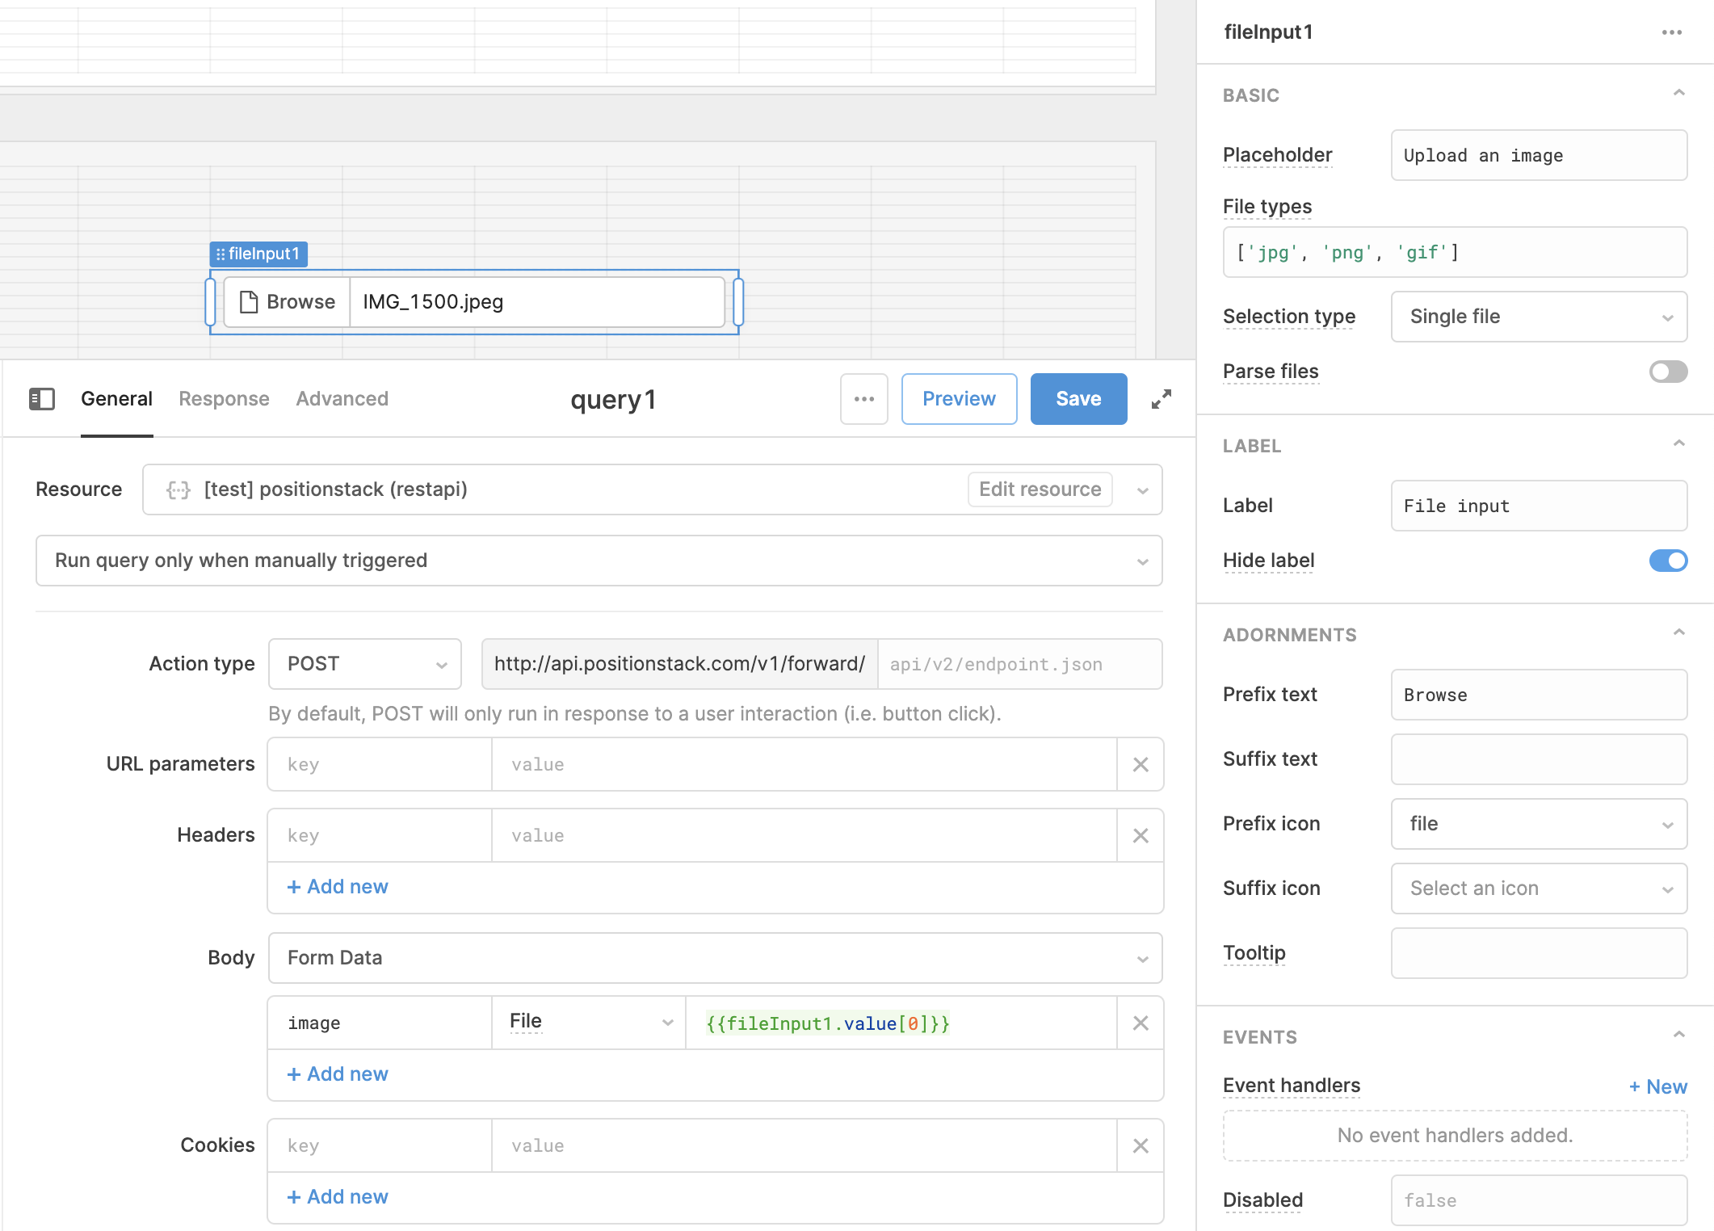Click the URL parameters key field
This screenshot has height=1231, width=1714.
coord(380,764)
